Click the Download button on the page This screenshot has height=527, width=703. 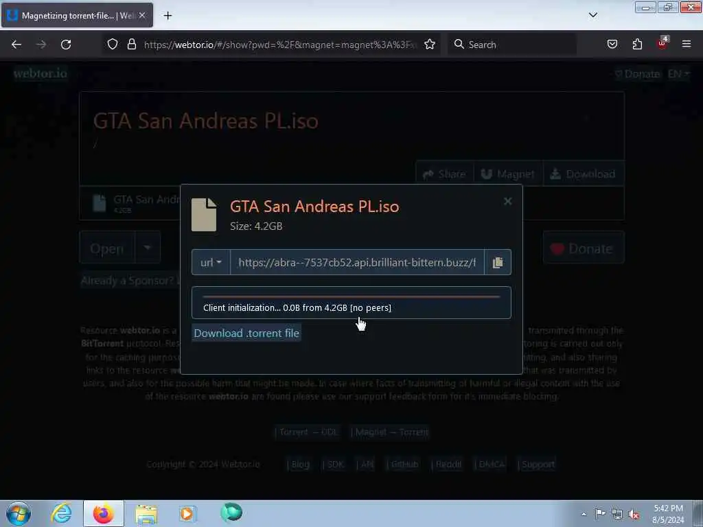[584, 174]
